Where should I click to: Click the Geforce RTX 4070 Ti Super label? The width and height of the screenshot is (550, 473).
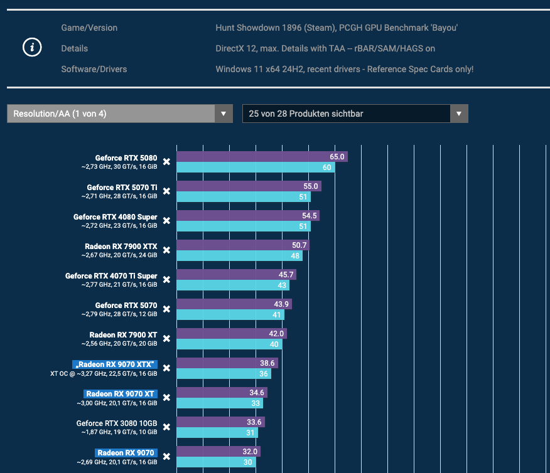point(111,276)
